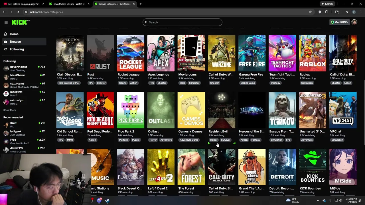Open the Outlast category cover
Viewport: 365px width, 205px height.
161,110
